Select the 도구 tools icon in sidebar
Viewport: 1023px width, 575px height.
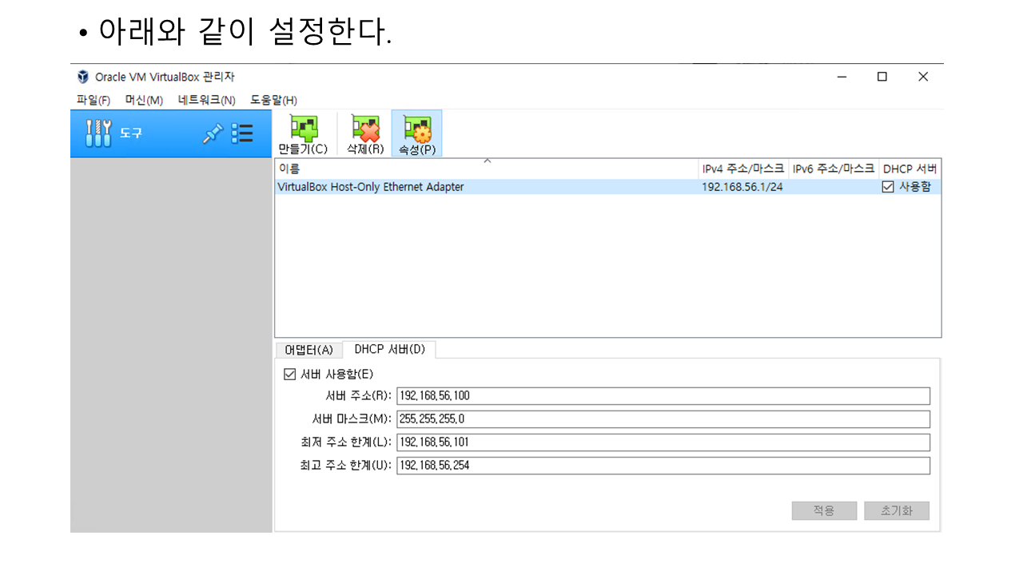(x=98, y=133)
